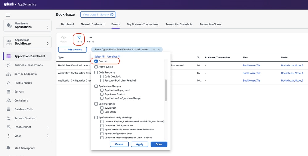The image size is (308, 156).
Task: Select the Events tab
Action: [115, 24]
